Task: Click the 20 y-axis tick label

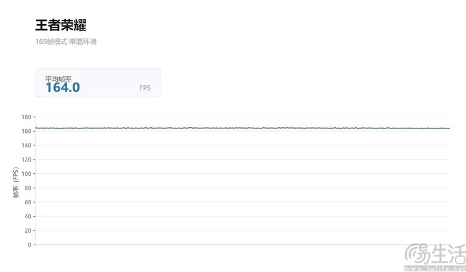Action: (x=27, y=230)
